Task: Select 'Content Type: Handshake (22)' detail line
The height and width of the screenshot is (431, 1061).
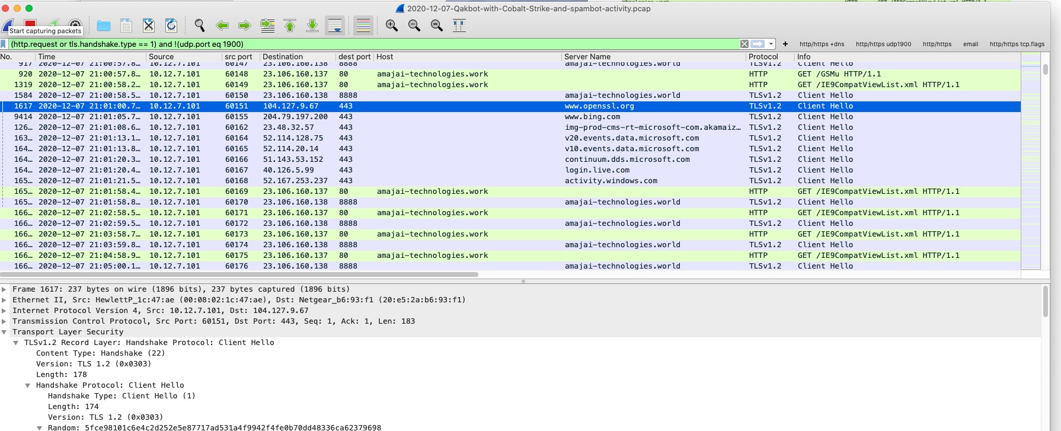Action: pos(100,353)
